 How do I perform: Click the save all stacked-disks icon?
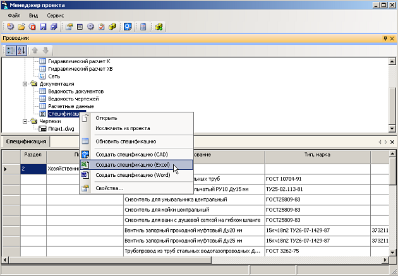tap(54, 27)
